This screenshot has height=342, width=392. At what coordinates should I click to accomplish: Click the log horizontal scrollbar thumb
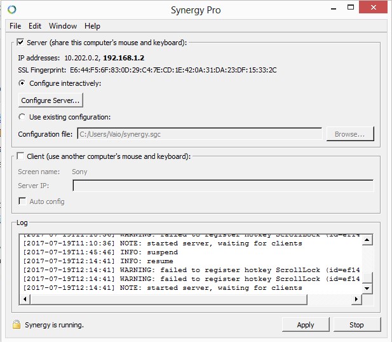tap(168, 299)
